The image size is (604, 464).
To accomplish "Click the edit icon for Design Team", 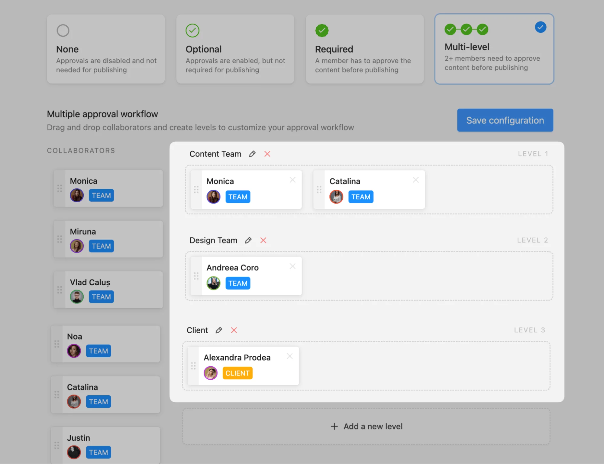I will pos(248,240).
